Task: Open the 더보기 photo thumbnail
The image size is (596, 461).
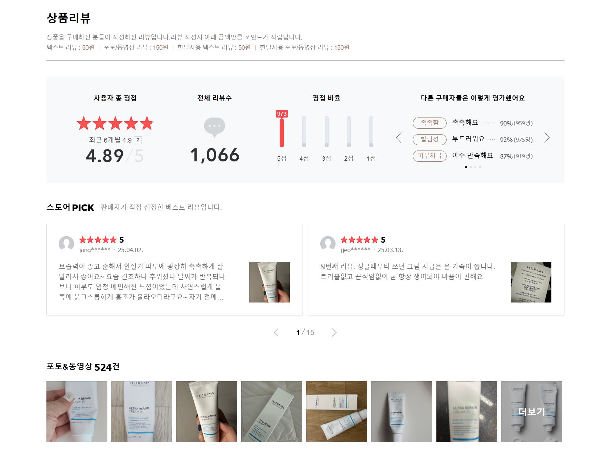Action: 532,412
